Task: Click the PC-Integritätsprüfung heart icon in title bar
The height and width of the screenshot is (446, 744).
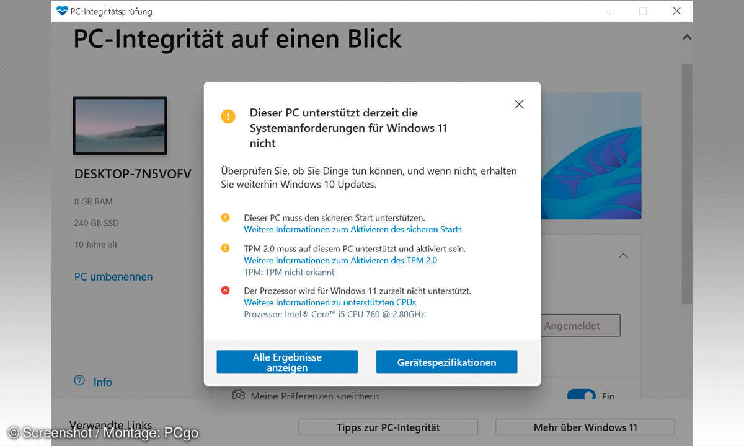Action: pos(62,11)
